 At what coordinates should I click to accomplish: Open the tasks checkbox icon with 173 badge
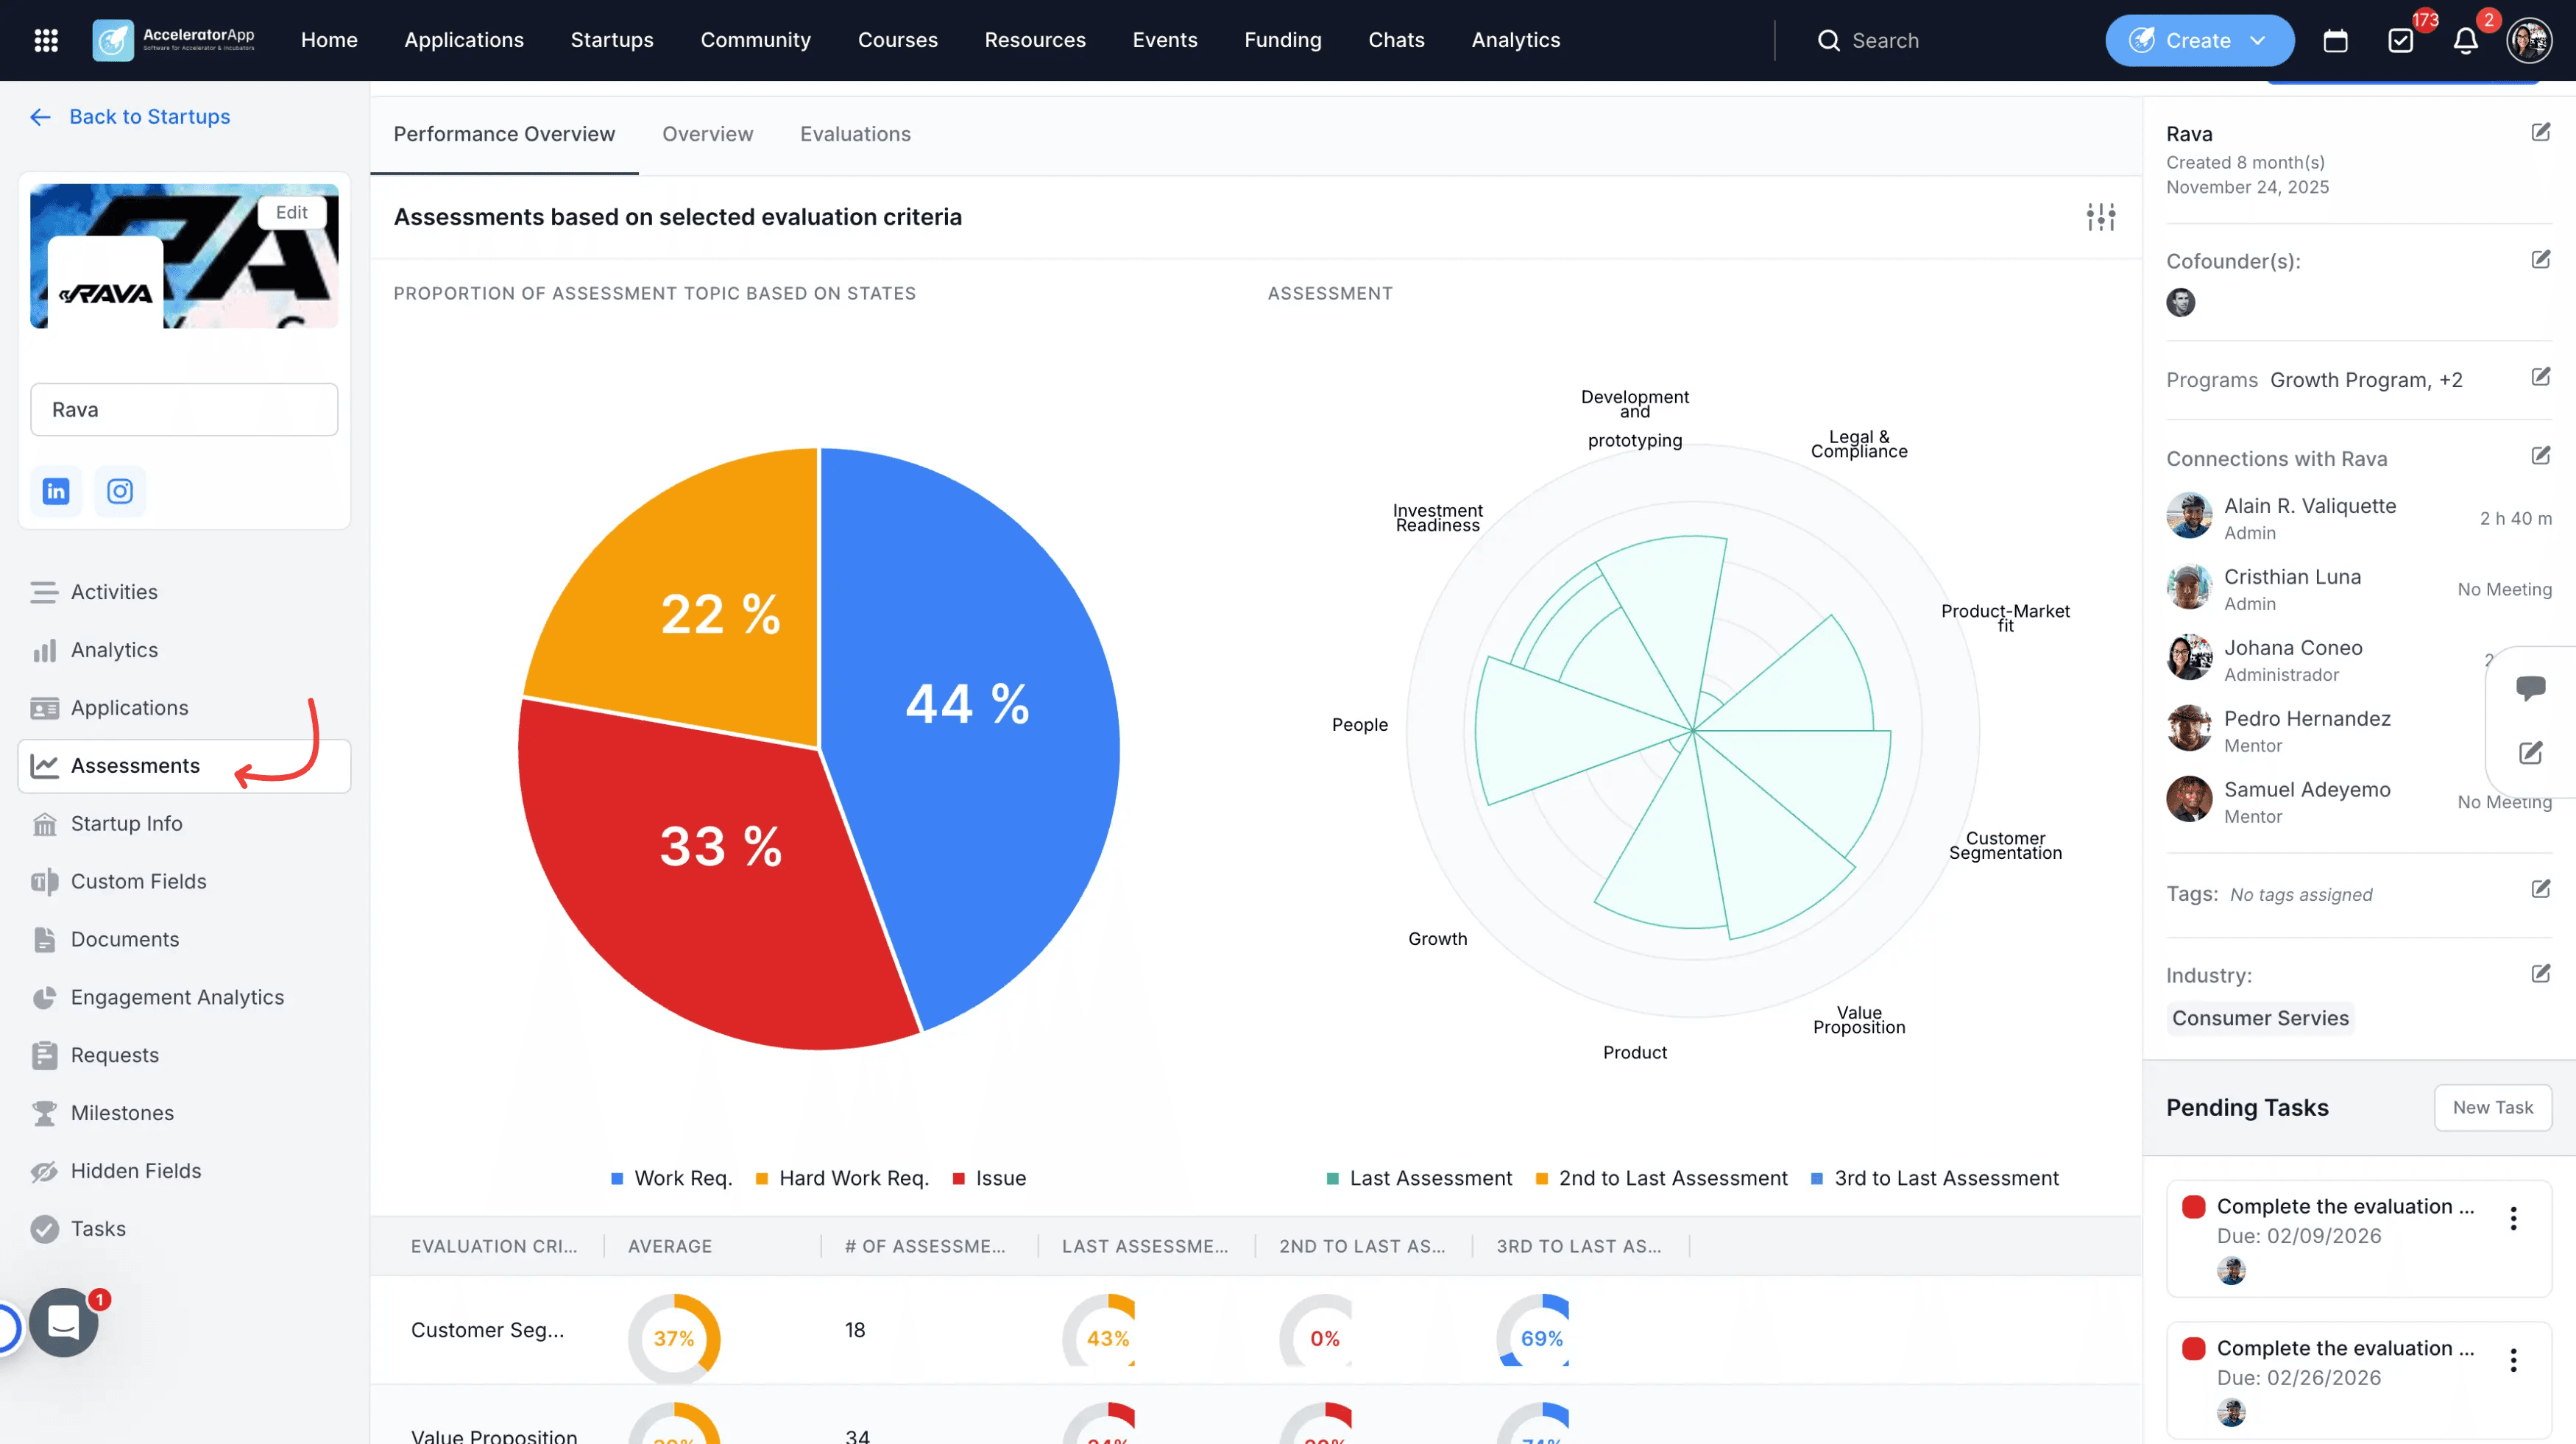click(x=2400, y=40)
